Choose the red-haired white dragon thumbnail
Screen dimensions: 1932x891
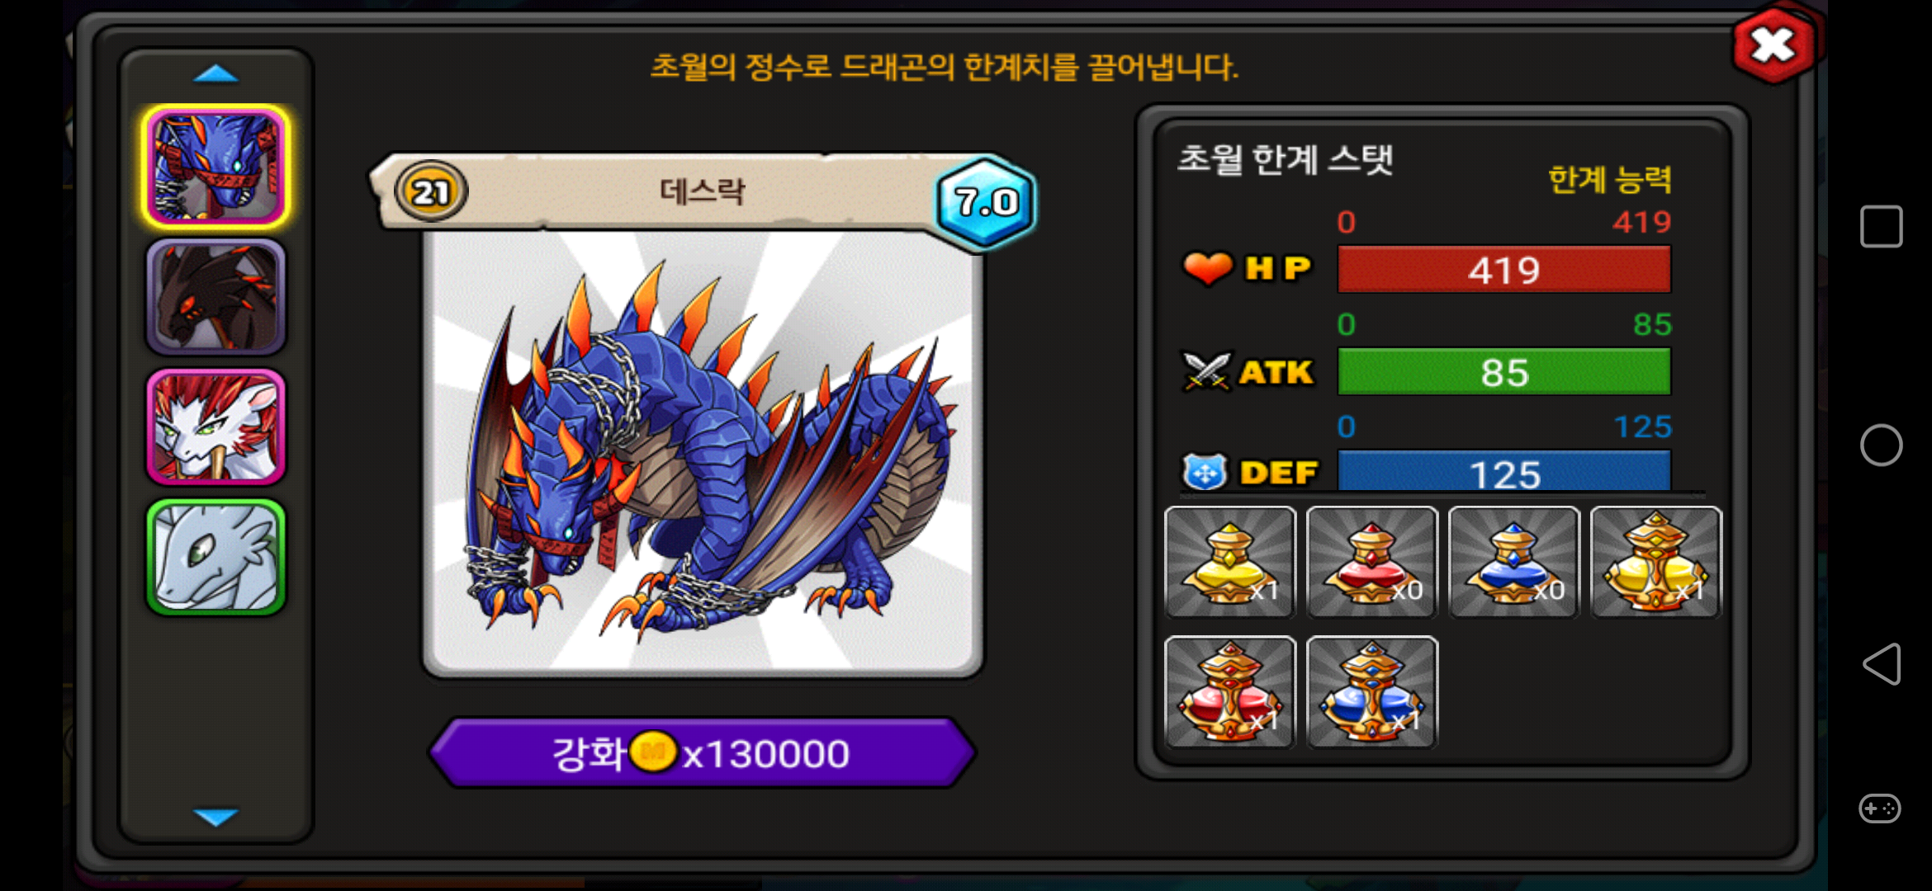(x=215, y=427)
